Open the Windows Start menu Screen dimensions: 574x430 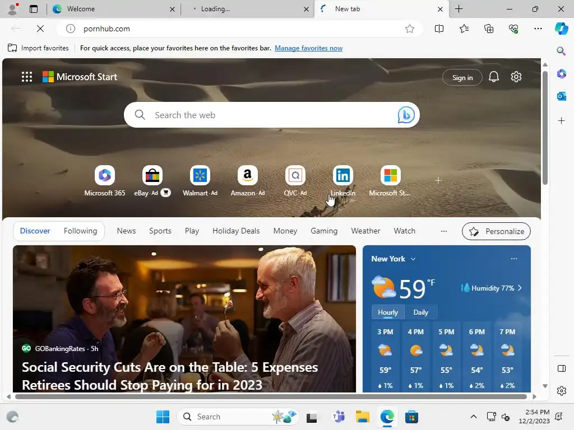163,417
